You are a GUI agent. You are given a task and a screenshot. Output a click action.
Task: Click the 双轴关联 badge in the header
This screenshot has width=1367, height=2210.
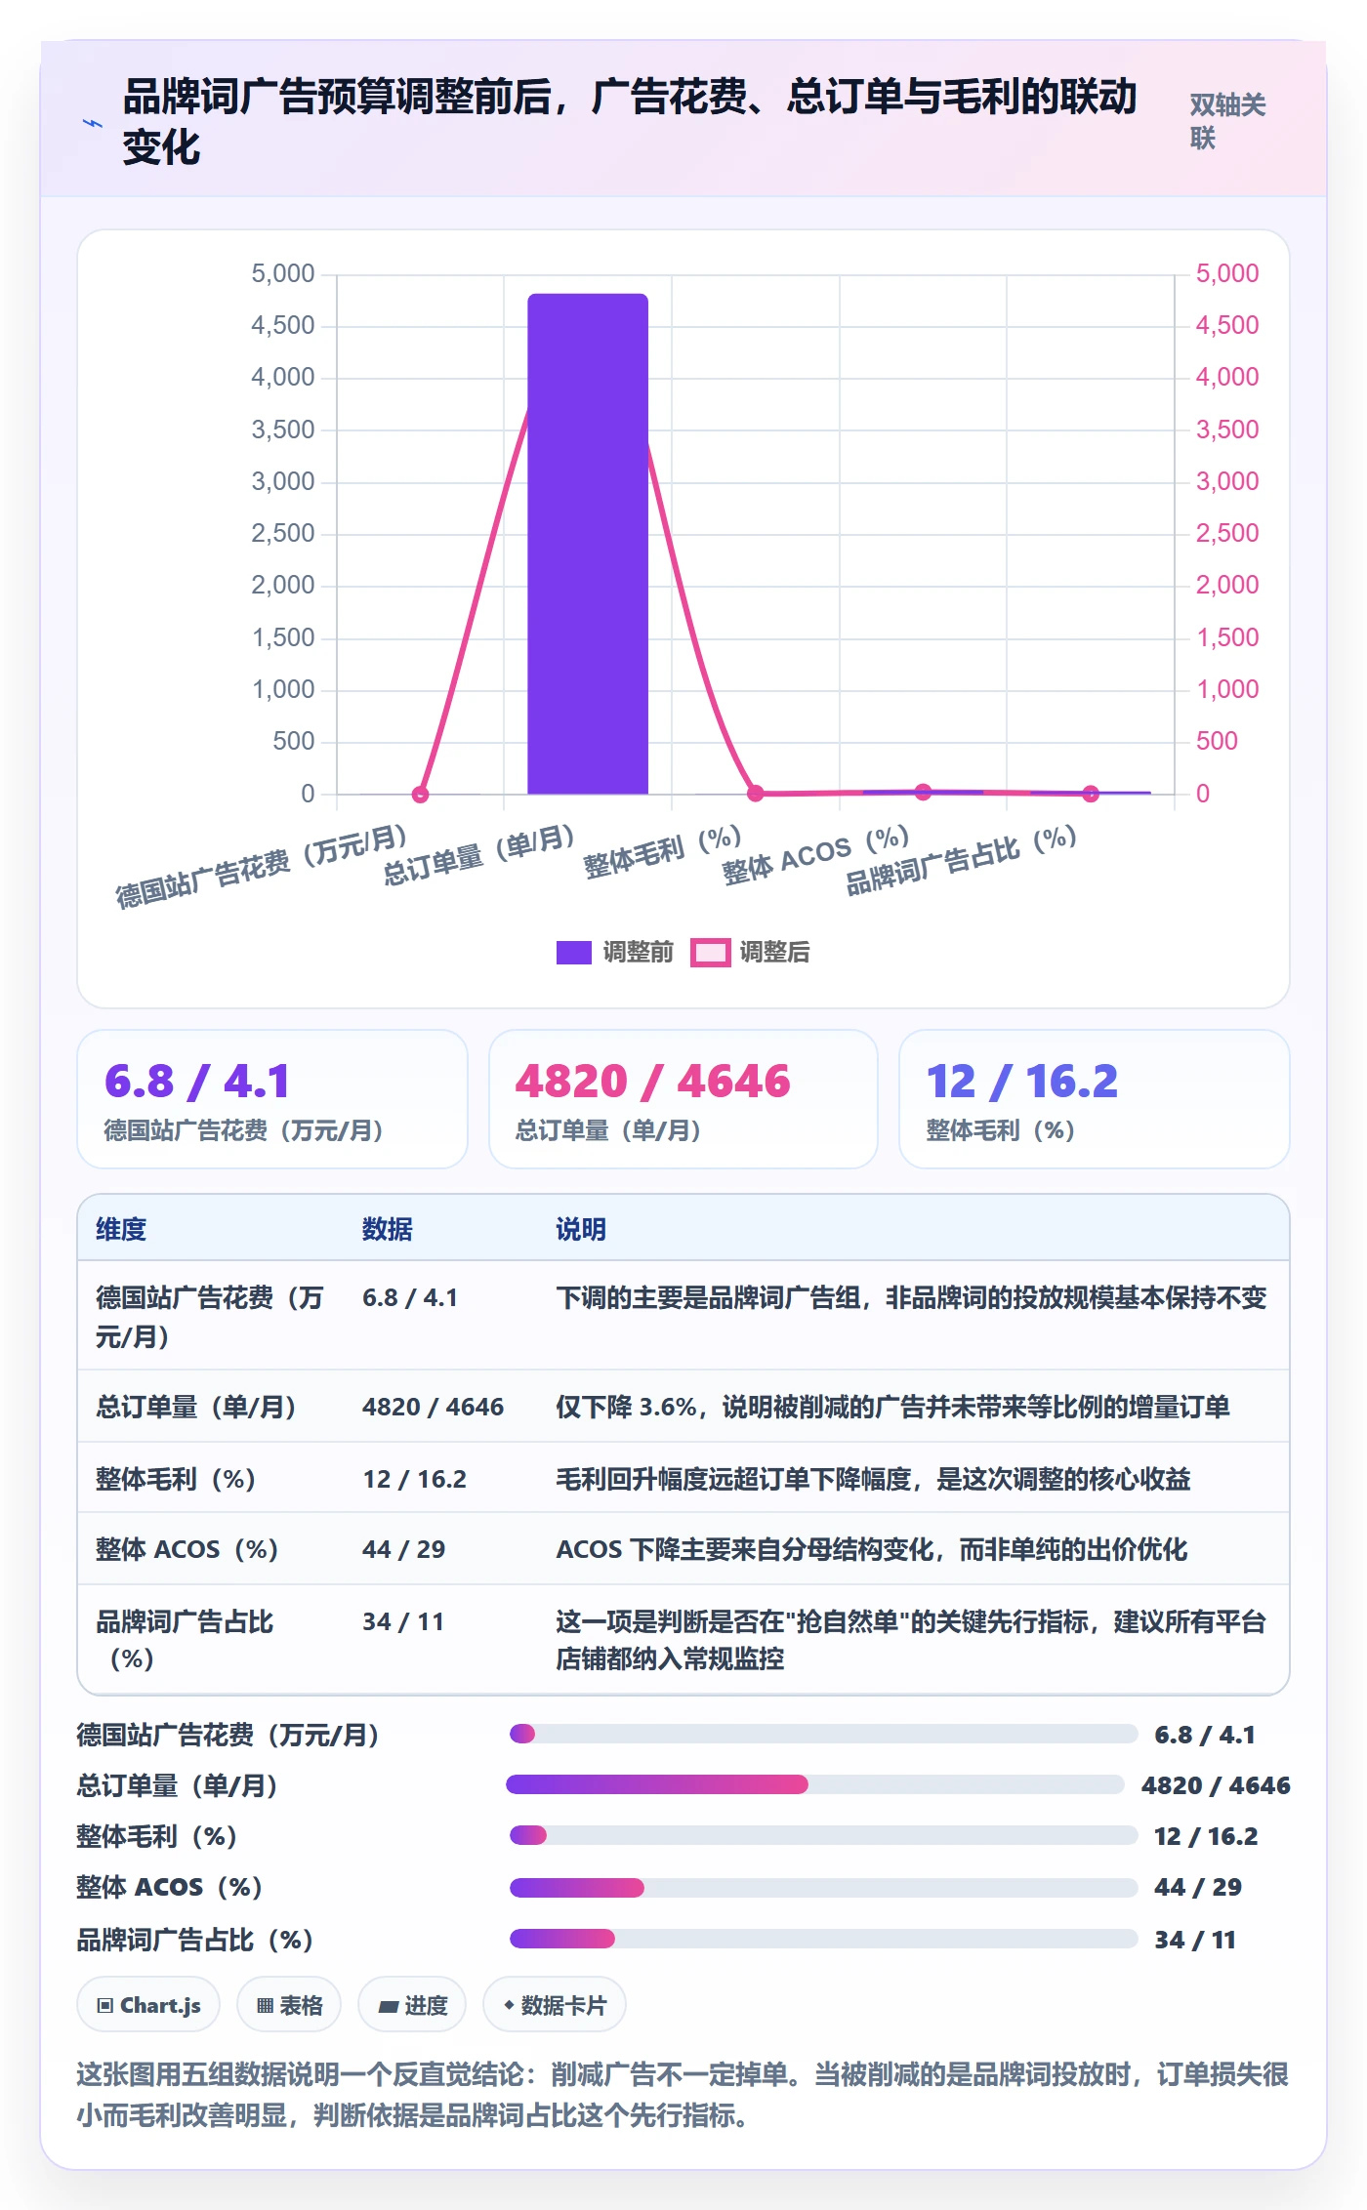pos(1227,121)
